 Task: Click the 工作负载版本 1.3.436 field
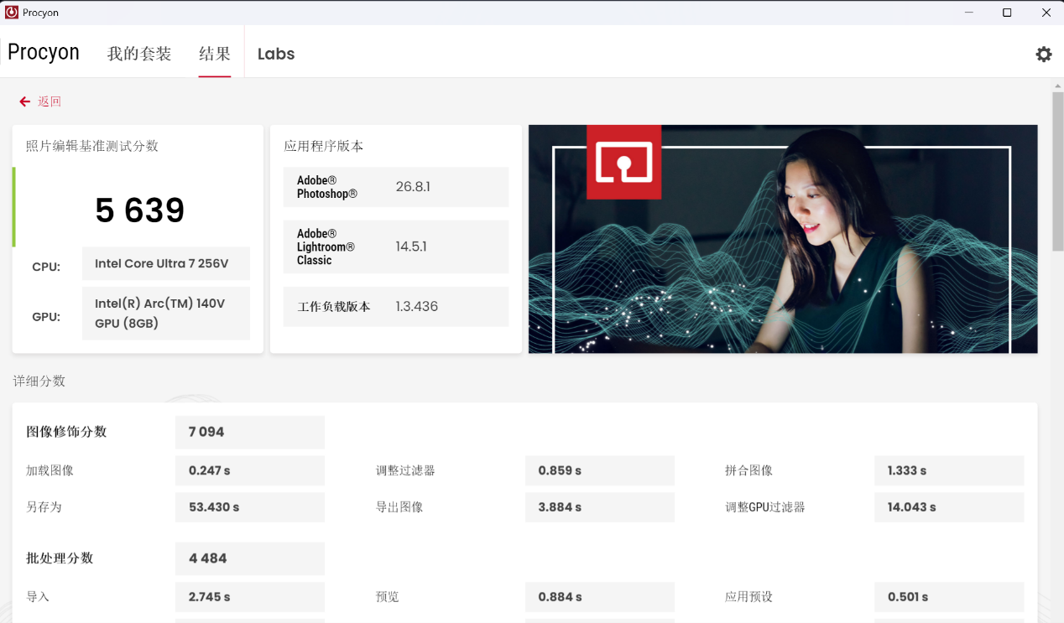(x=395, y=306)
